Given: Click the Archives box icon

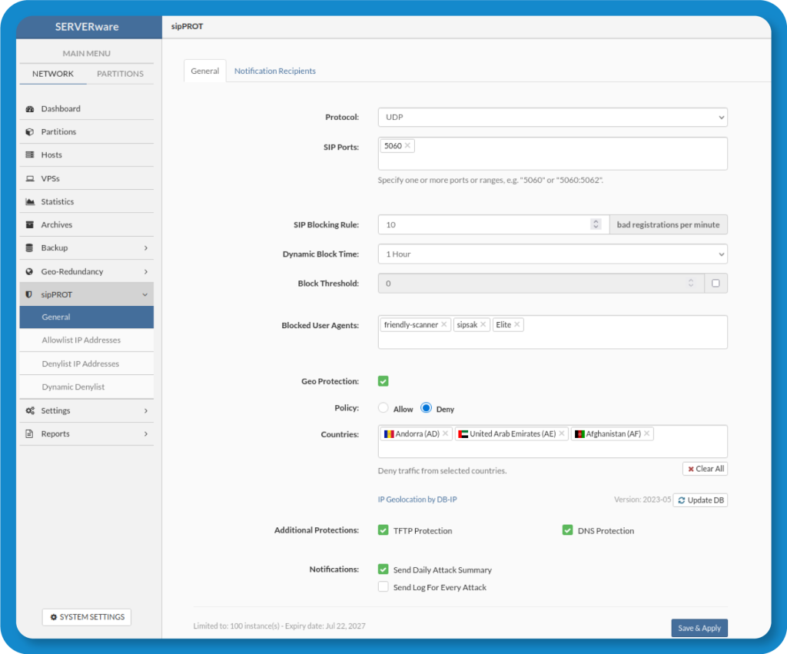Looking at the screenshot, I should pyautogui.click(x=30, y=225).
